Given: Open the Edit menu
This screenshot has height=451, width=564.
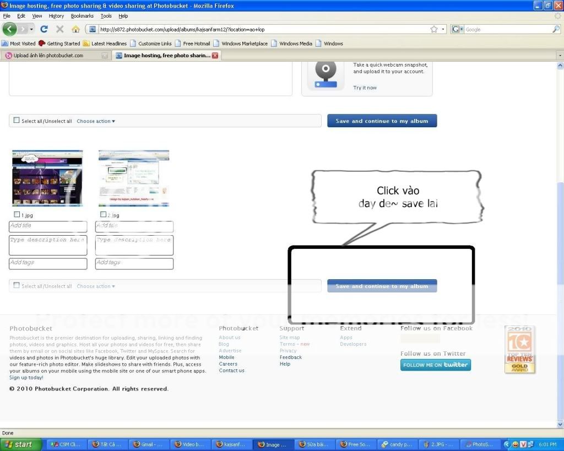Looking at the screenshot, I should coord(21,16).
